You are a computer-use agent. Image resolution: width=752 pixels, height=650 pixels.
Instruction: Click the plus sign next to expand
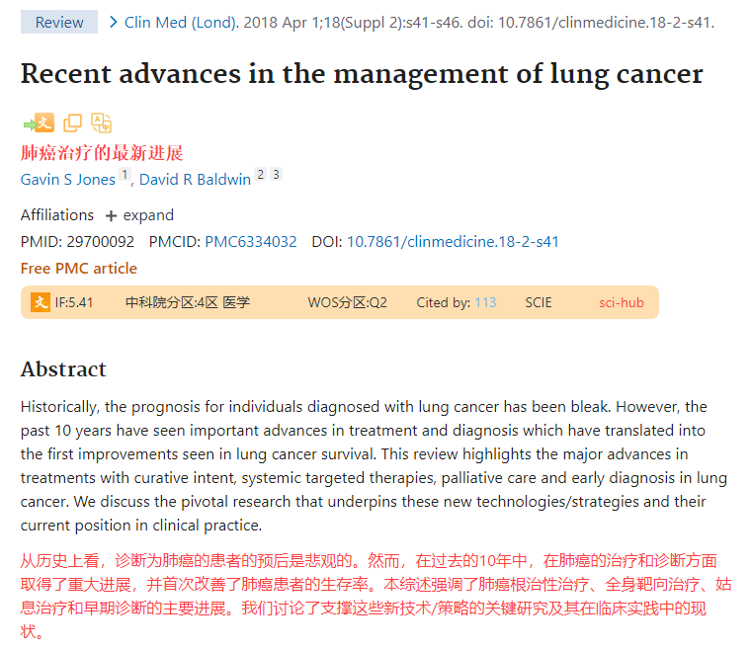pyautogui.click(x=111, y=215)
